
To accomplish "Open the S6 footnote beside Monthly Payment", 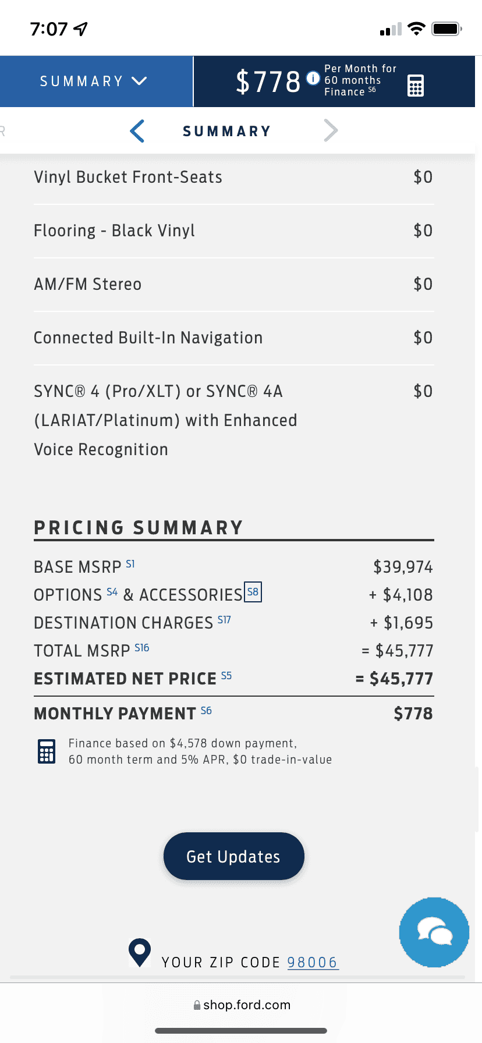I will click(x=206, y=711).
